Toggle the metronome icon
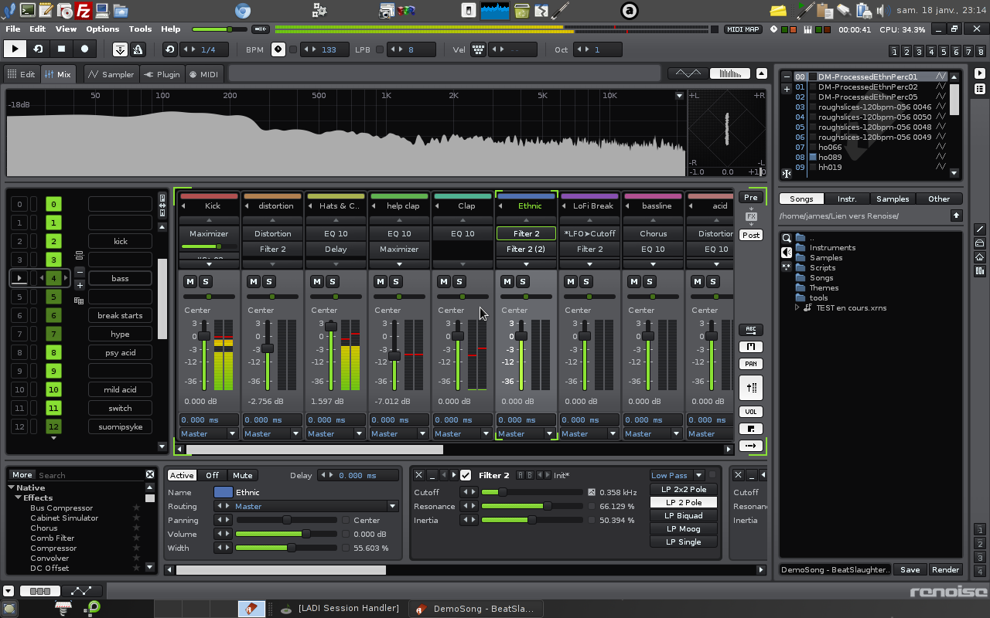This screenshot has width=990, height=618. [x=138, y=49]
